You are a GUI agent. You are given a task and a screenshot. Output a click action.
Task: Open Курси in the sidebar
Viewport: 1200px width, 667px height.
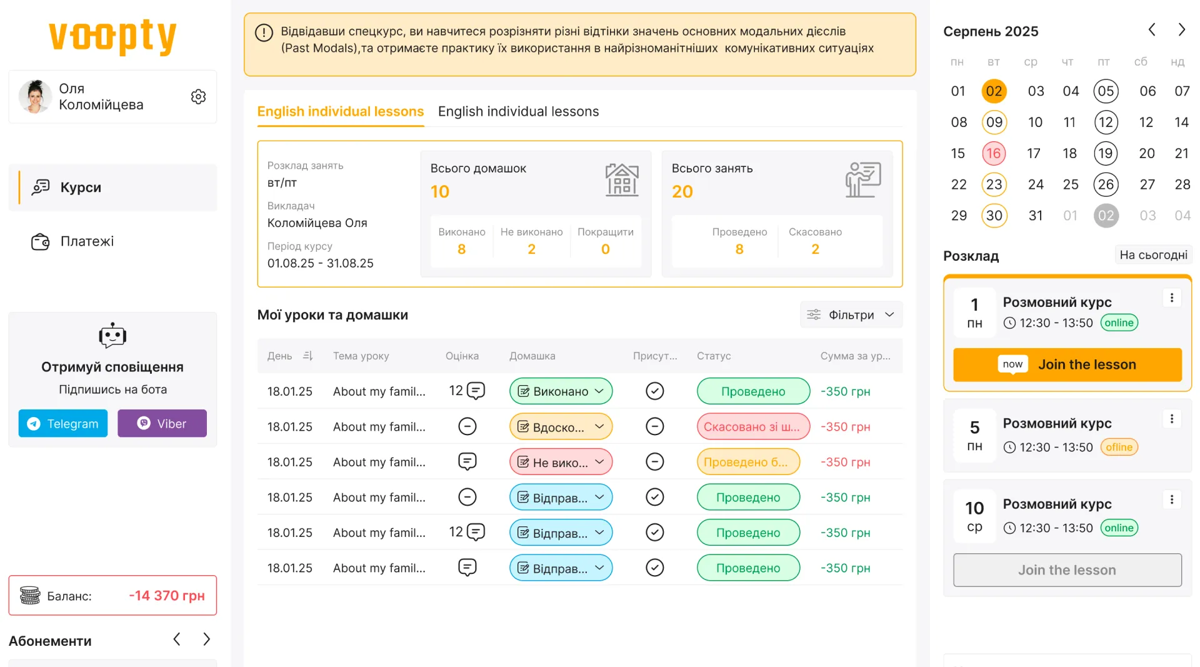[x=112, y=188]
